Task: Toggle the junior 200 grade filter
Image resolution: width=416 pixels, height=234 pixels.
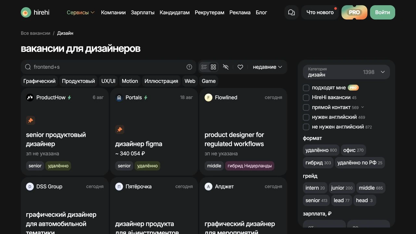Action: [342, 188]
